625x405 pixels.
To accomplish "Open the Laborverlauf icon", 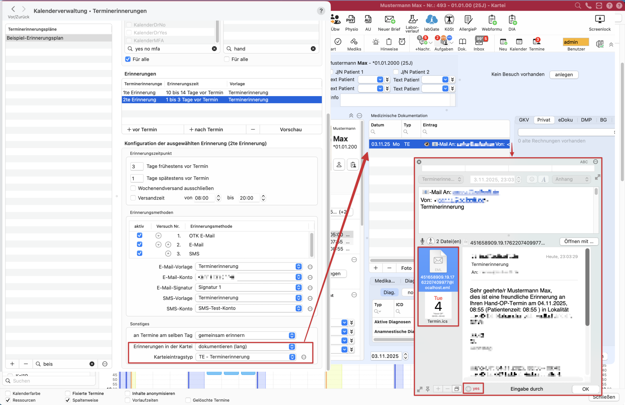I will 412,20.
